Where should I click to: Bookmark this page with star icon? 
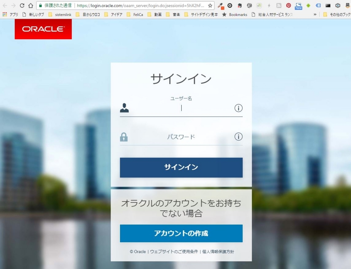[210, 5]
